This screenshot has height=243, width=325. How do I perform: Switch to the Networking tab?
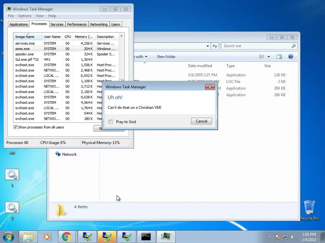(x=99, y=24)
